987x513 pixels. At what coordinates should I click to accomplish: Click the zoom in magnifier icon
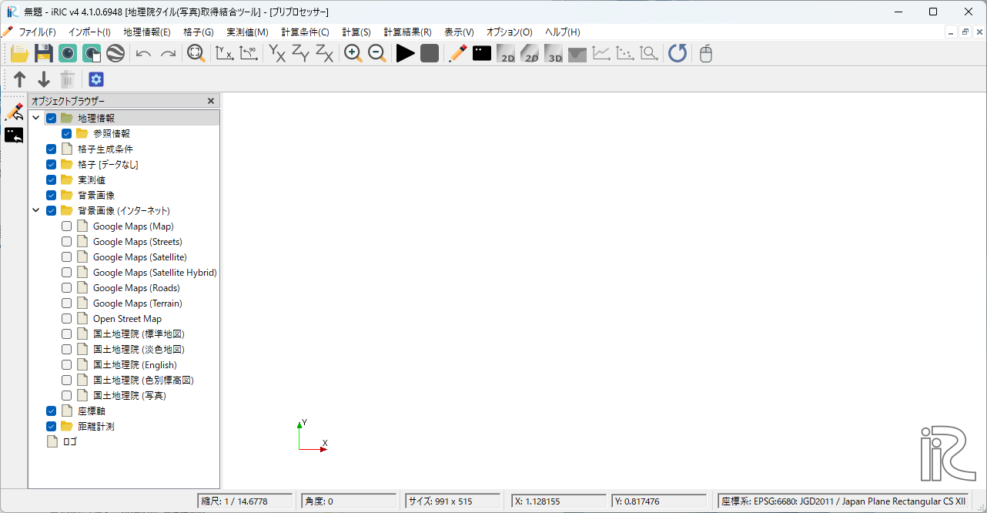coord(353,53)
